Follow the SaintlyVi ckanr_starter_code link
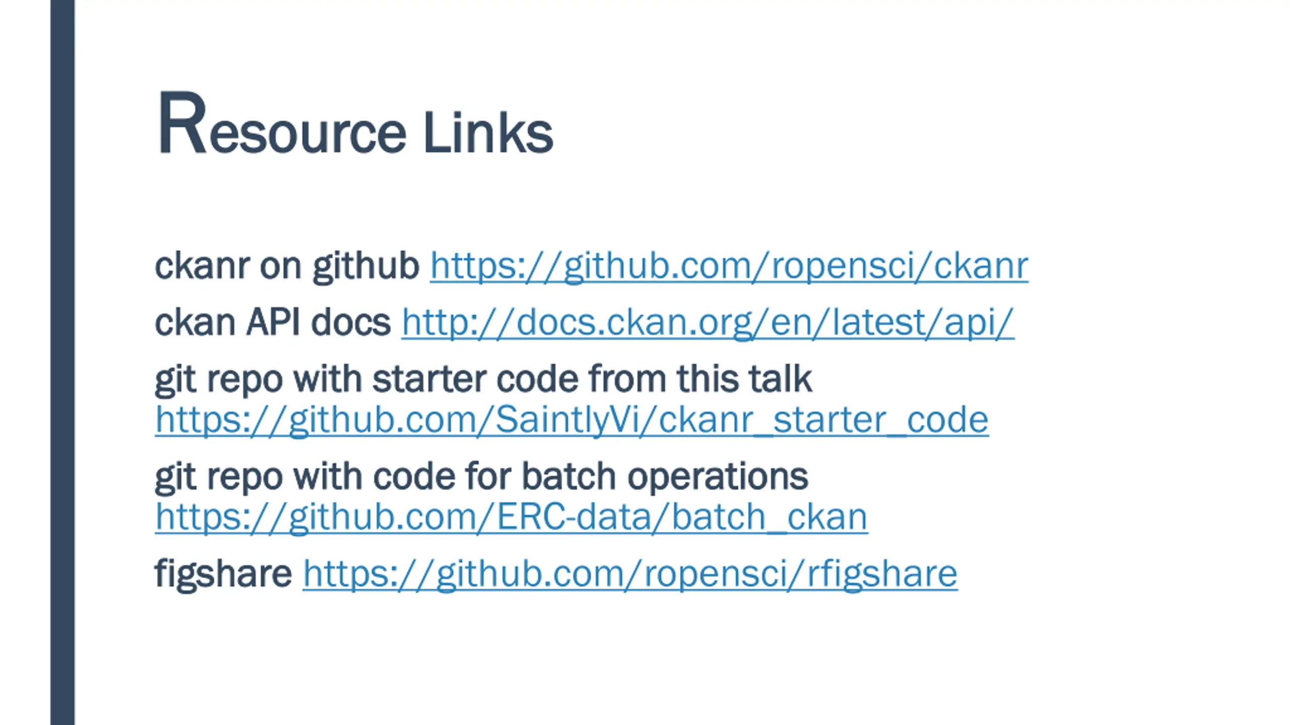The image size is (1290, 725). coord(571,420)
